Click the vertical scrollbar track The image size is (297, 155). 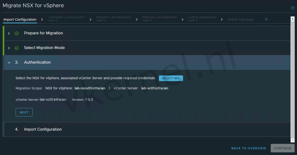[292, 79]
